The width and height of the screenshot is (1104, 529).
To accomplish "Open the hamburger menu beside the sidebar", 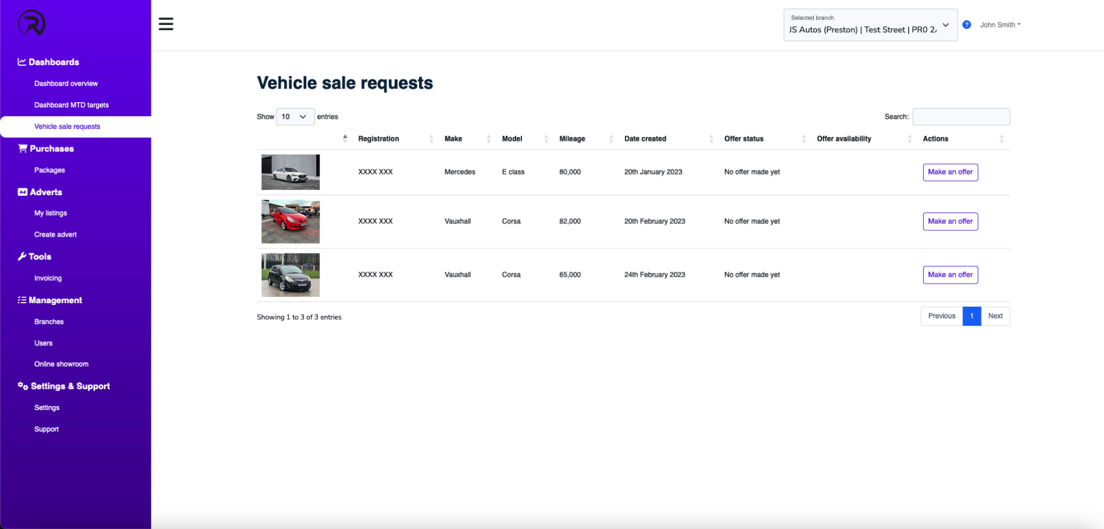I will tap(166, 24).
